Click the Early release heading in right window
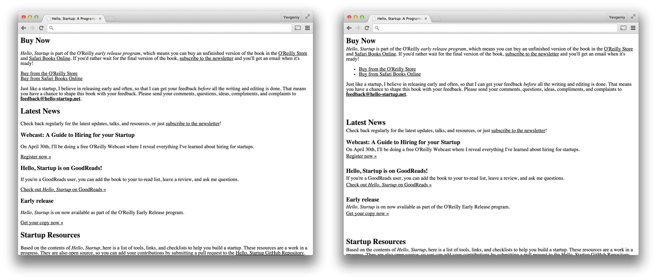 pos(363,200)
